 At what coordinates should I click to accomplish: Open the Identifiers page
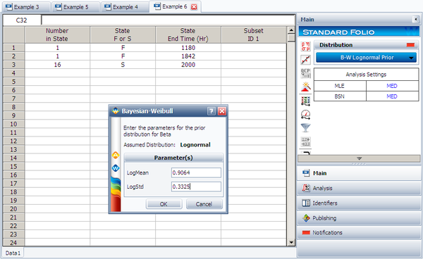click(x=359, y=203)
